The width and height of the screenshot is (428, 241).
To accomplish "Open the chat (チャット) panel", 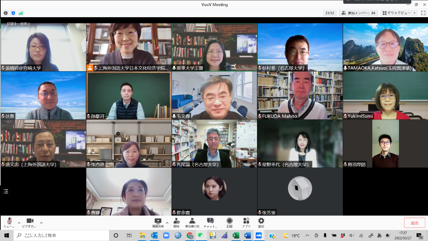I will pos(210,222).
